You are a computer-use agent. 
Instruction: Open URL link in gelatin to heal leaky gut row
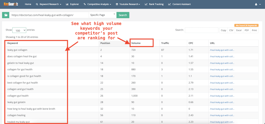click(x=222, y=63)
